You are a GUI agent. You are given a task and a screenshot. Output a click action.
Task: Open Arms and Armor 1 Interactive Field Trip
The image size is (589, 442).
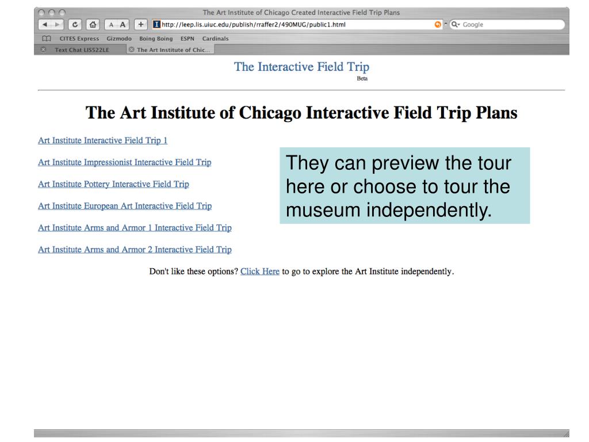point(135,228)
